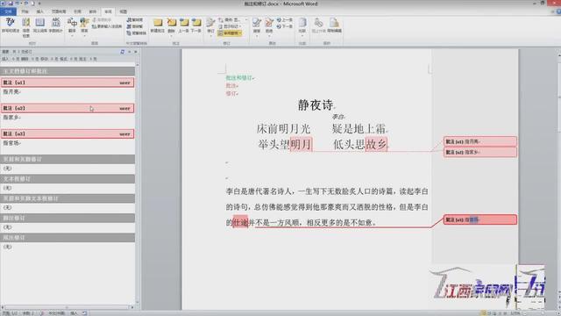The width and height of the screenshot is (561, 316).
Task: Switch to the View tab
Action: pyautogui.click(x=123, y=11)
